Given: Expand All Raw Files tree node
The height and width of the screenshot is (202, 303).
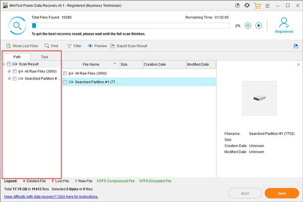Looking at the screenshot, I should pyautogui.click(x=9, y=72).
